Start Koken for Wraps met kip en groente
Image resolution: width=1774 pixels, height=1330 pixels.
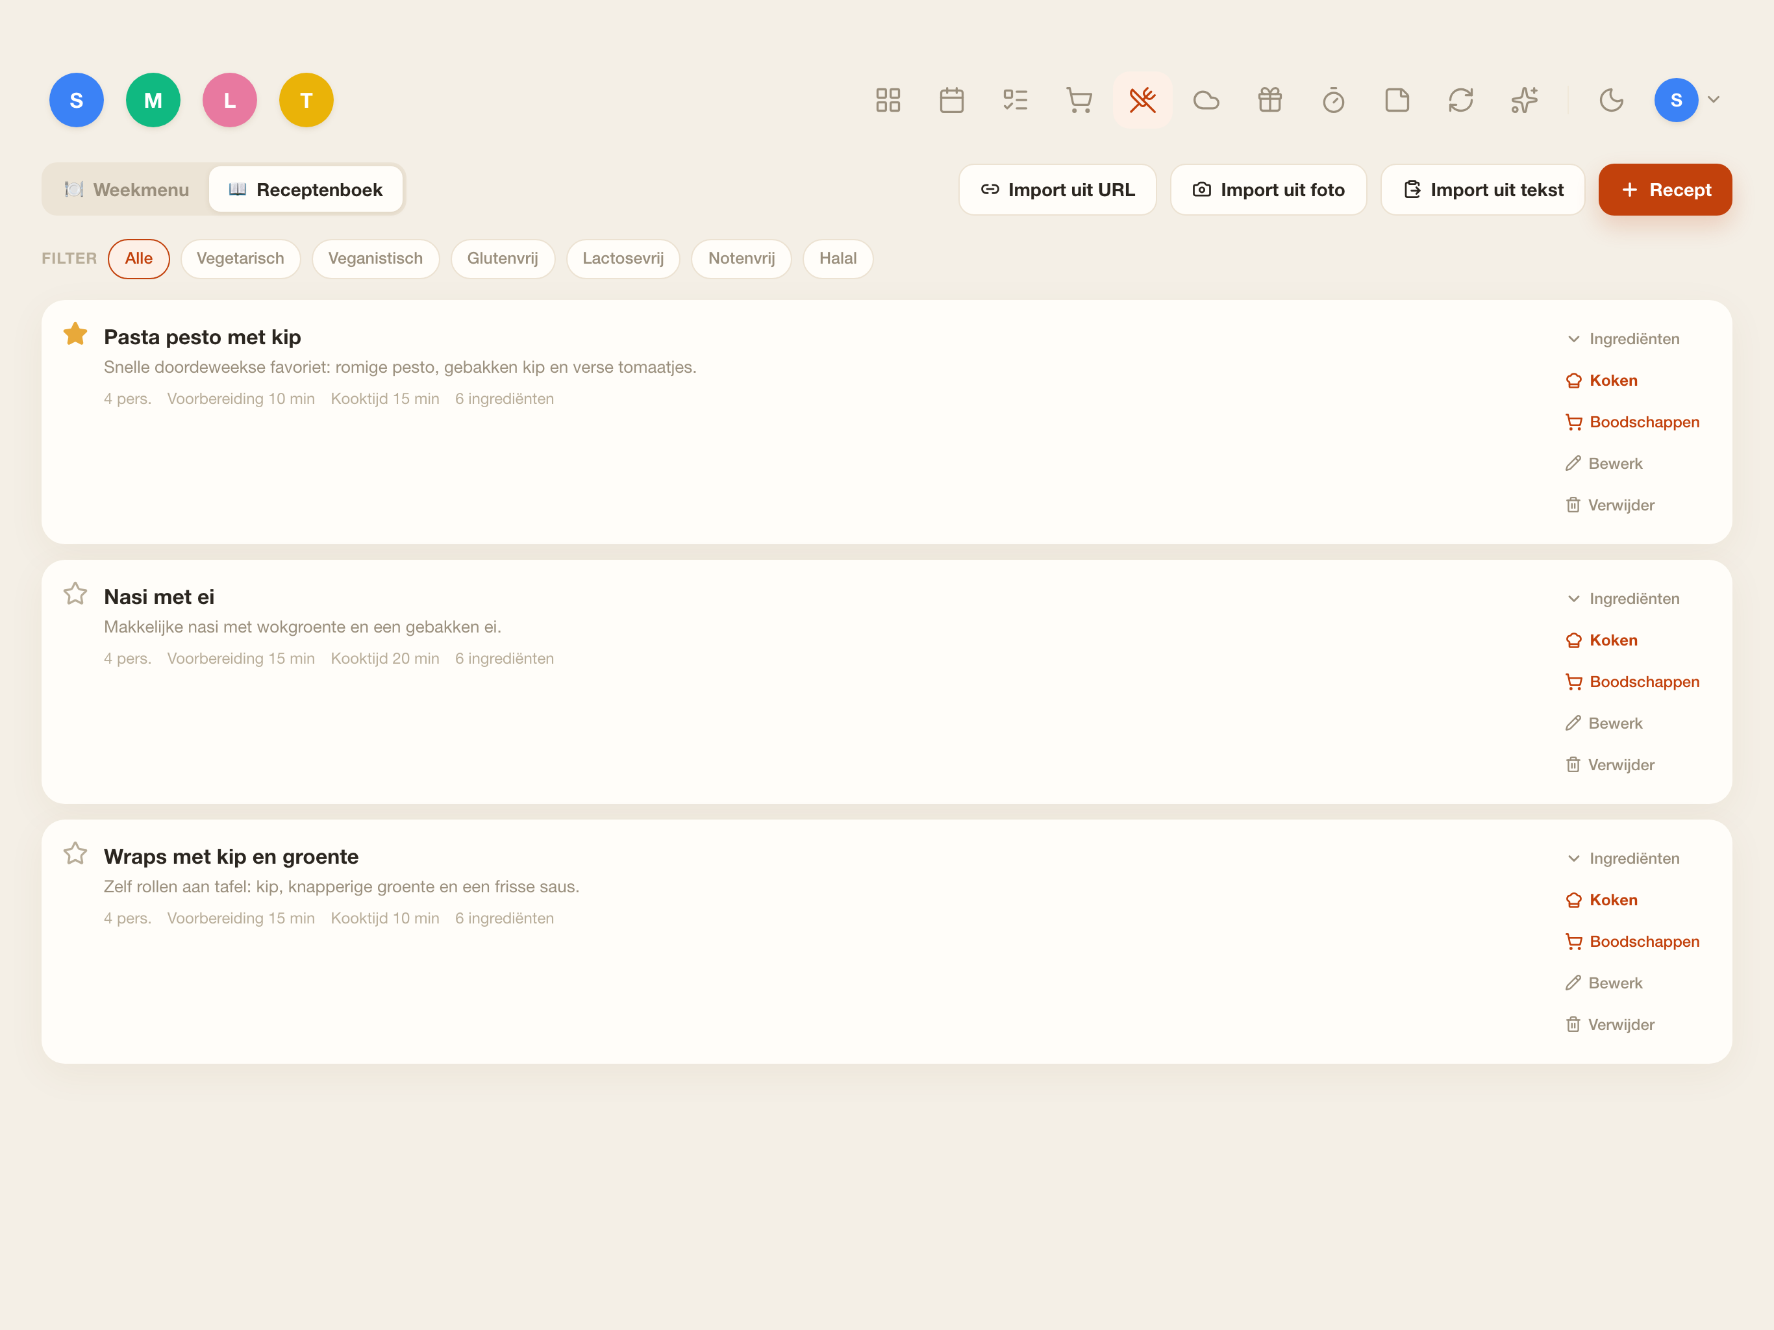[x=1601, y=900]
